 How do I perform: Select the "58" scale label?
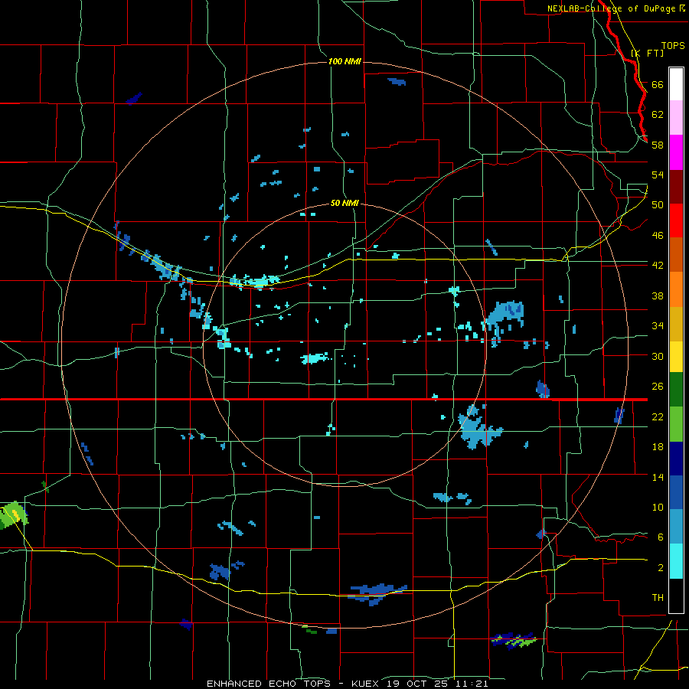tap(658, 145)
